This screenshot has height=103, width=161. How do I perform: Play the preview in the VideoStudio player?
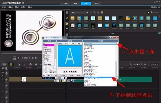click(18, 58)
